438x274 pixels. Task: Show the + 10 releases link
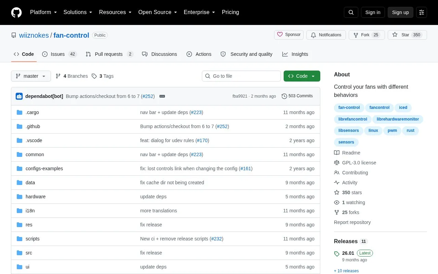tap(346, 271)
